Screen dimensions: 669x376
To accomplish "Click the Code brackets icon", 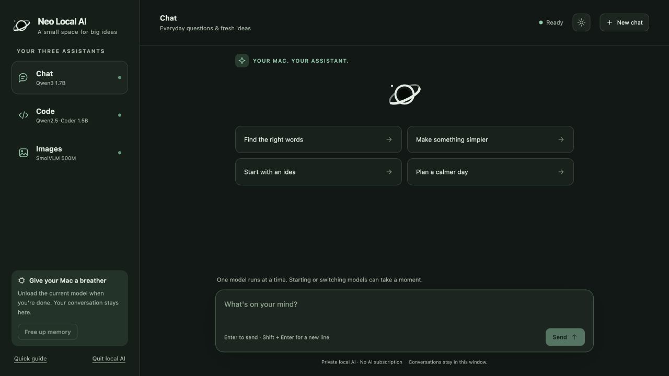I will pyautogui.click(x=23, y=115).
